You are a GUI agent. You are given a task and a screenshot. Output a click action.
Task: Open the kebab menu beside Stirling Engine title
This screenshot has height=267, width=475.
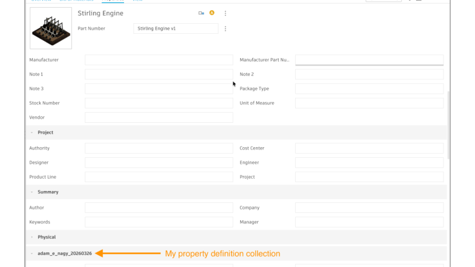click(x=225, y=13)
